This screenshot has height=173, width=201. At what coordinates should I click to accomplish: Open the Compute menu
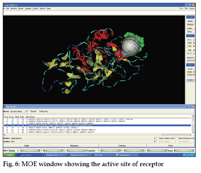point(28,8)
